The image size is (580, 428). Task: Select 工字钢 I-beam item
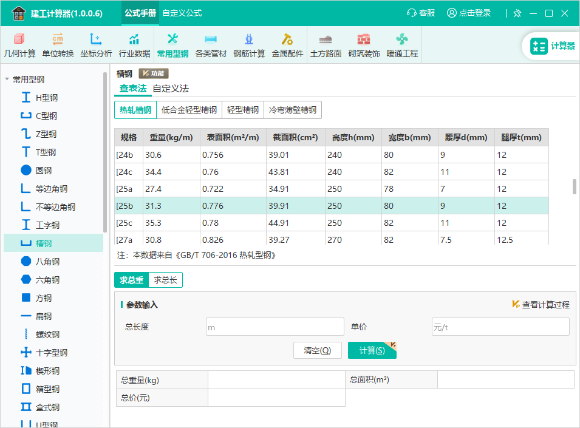53,225
